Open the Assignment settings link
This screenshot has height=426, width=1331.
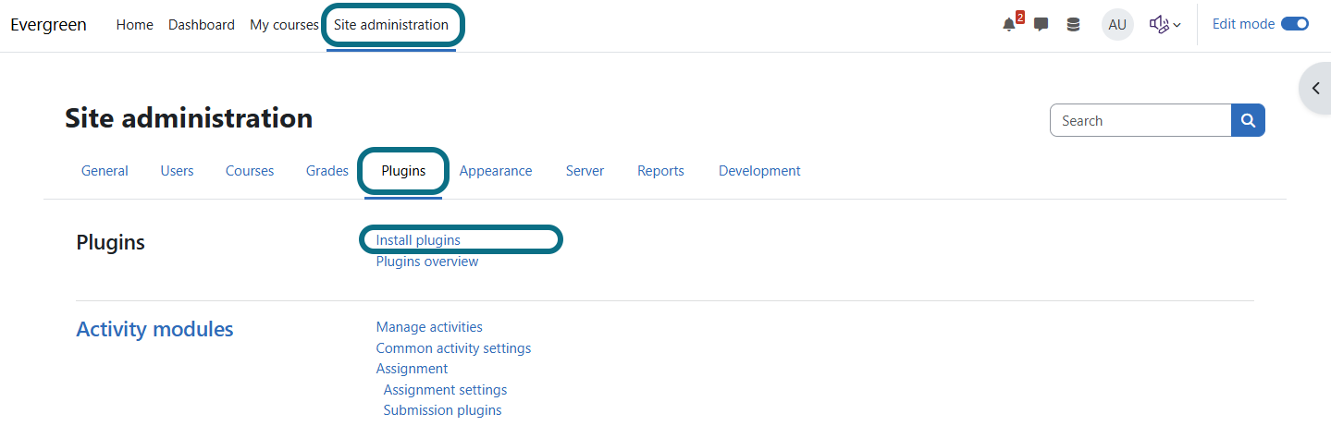point(445,390)
